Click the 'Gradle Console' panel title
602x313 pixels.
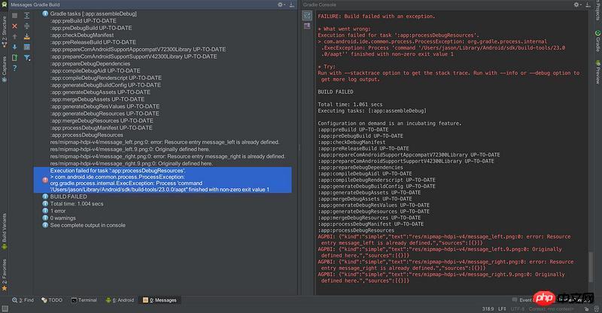point(319,5)
